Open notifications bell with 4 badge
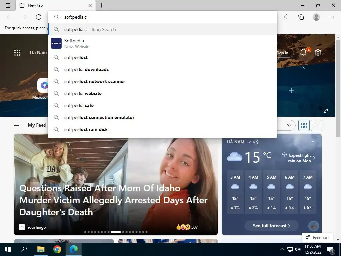The width and height of the screenshot is (341, 256). point(304,52)
